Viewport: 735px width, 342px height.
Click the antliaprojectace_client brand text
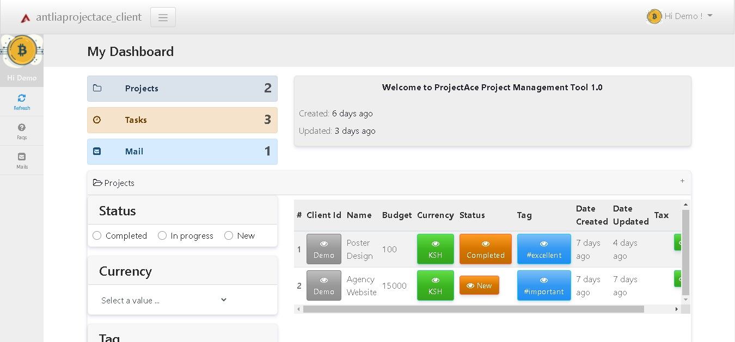[89, 17]
